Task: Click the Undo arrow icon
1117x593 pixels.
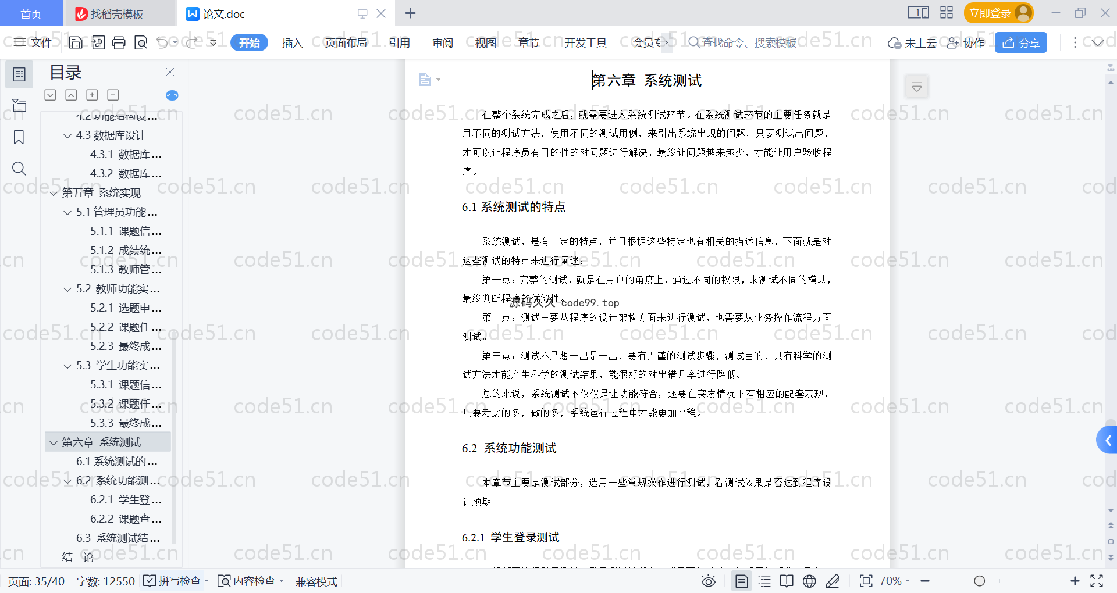Action: point(162,42)
